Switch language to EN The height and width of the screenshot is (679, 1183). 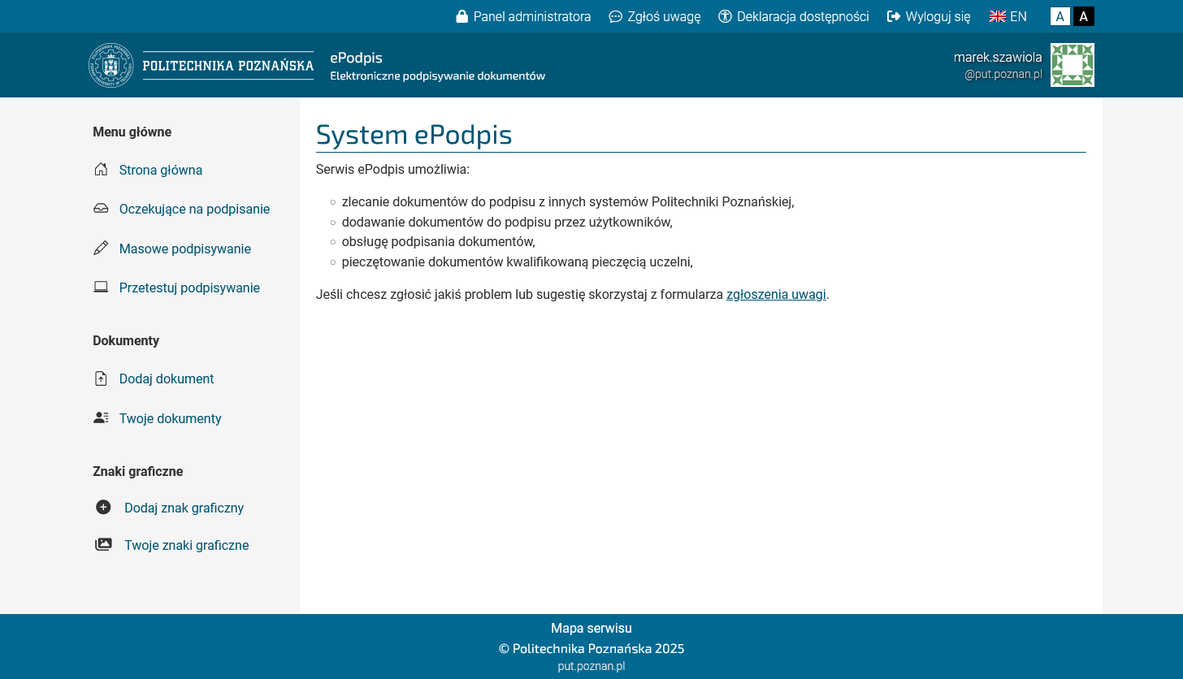[1008, 16]
